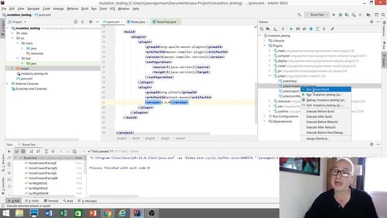This screenshot has height=218, width=387.
Task: Open Maven panel gear options
Action: coord(372,22)
